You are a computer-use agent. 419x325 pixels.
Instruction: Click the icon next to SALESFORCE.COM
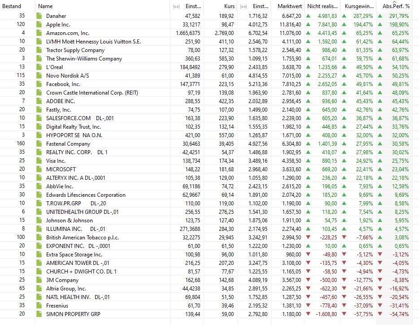[39, 118]
